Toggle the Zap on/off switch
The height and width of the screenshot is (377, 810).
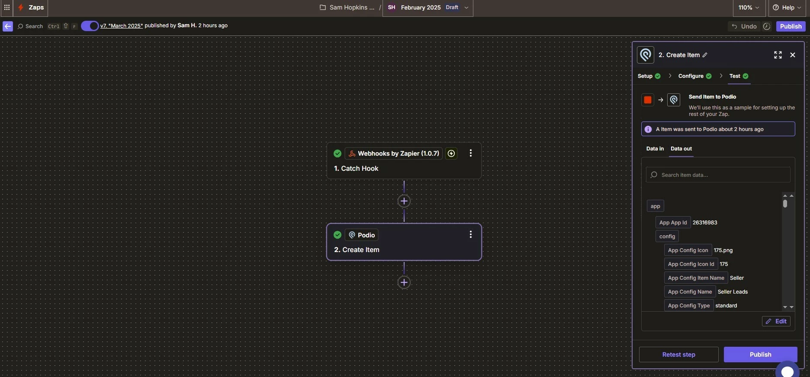coord(90,26)
